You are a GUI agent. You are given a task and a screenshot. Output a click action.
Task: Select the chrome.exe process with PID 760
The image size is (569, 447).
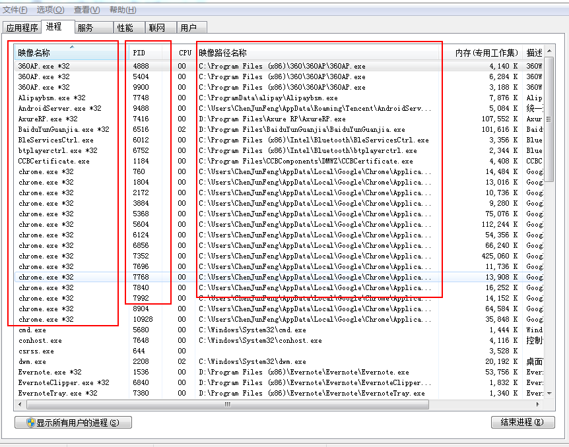tap(279, 171)
